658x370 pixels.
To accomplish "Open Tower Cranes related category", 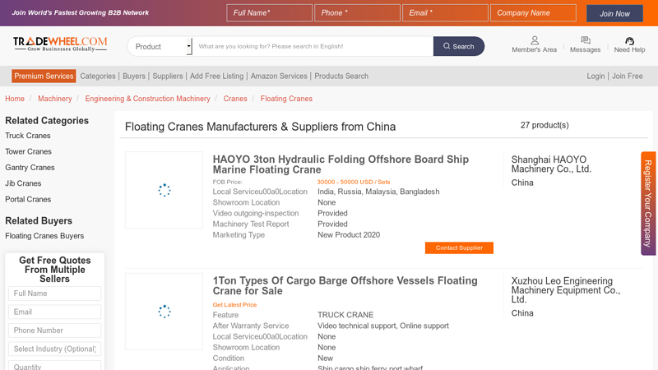I will coord(28,151).
